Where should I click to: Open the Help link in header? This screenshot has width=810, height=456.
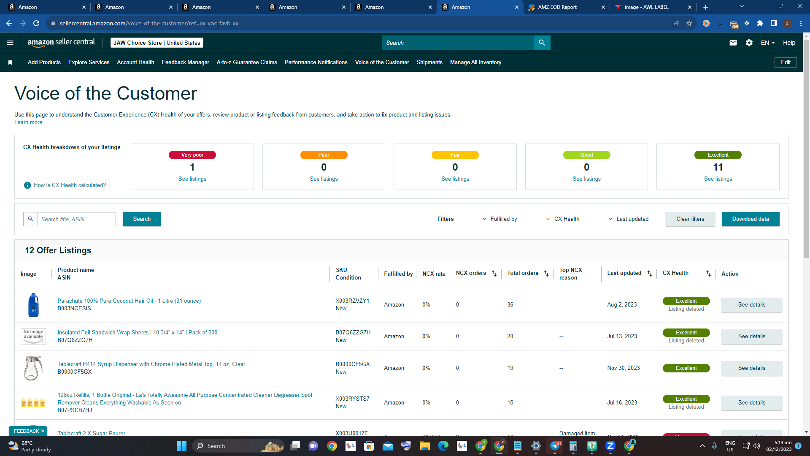click(x=789, y=43)
